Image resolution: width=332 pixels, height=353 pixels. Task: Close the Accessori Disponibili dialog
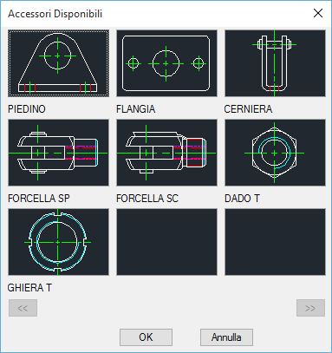[318, 13]
